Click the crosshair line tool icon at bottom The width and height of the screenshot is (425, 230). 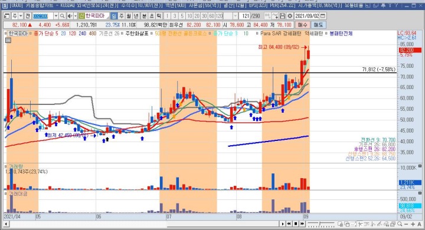[360, 224]
